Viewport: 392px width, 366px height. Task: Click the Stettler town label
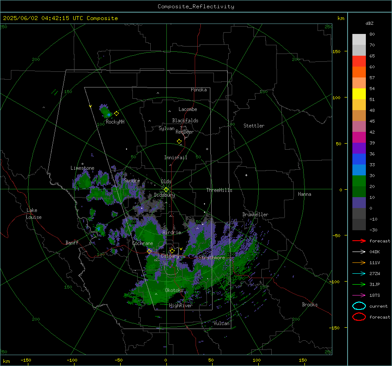coord(254,126)
